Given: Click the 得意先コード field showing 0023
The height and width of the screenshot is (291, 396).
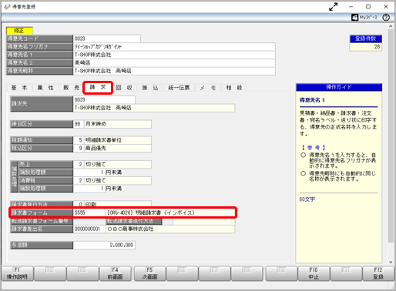Looking at the screenshot, I should (107, 38).
